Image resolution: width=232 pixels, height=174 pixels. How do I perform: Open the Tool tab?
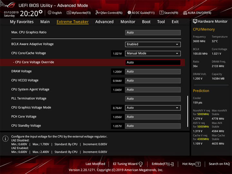click(161, 22)
